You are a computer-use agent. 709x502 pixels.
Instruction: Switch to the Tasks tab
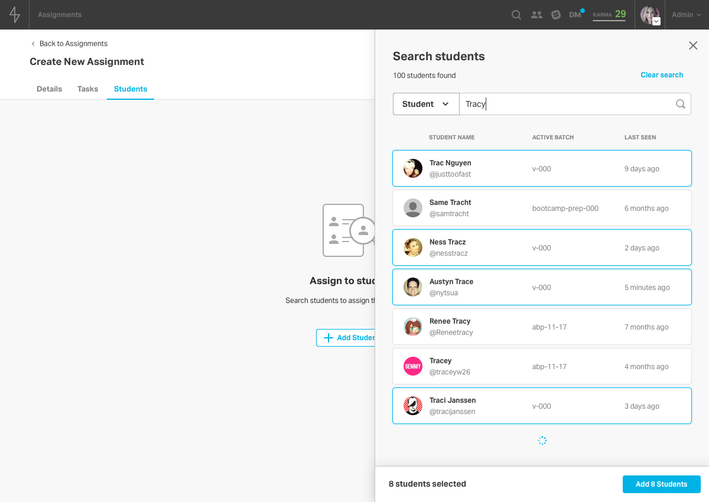(87, 89)
